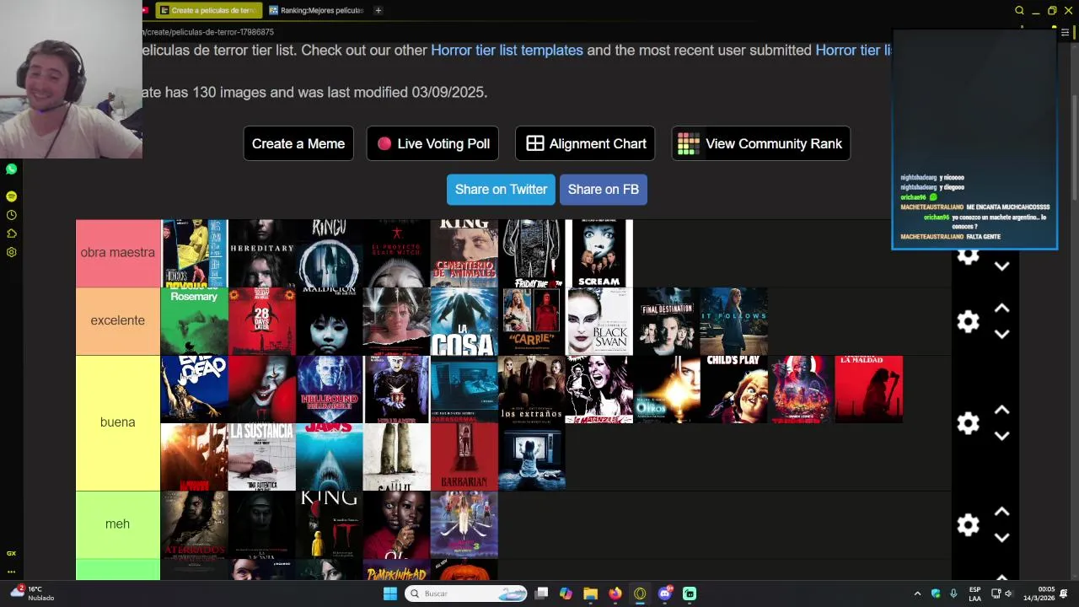Select the Scream poster thumbnail
Image resolution: width=1079 pixels, height=607 pixels.
[599, 254]
